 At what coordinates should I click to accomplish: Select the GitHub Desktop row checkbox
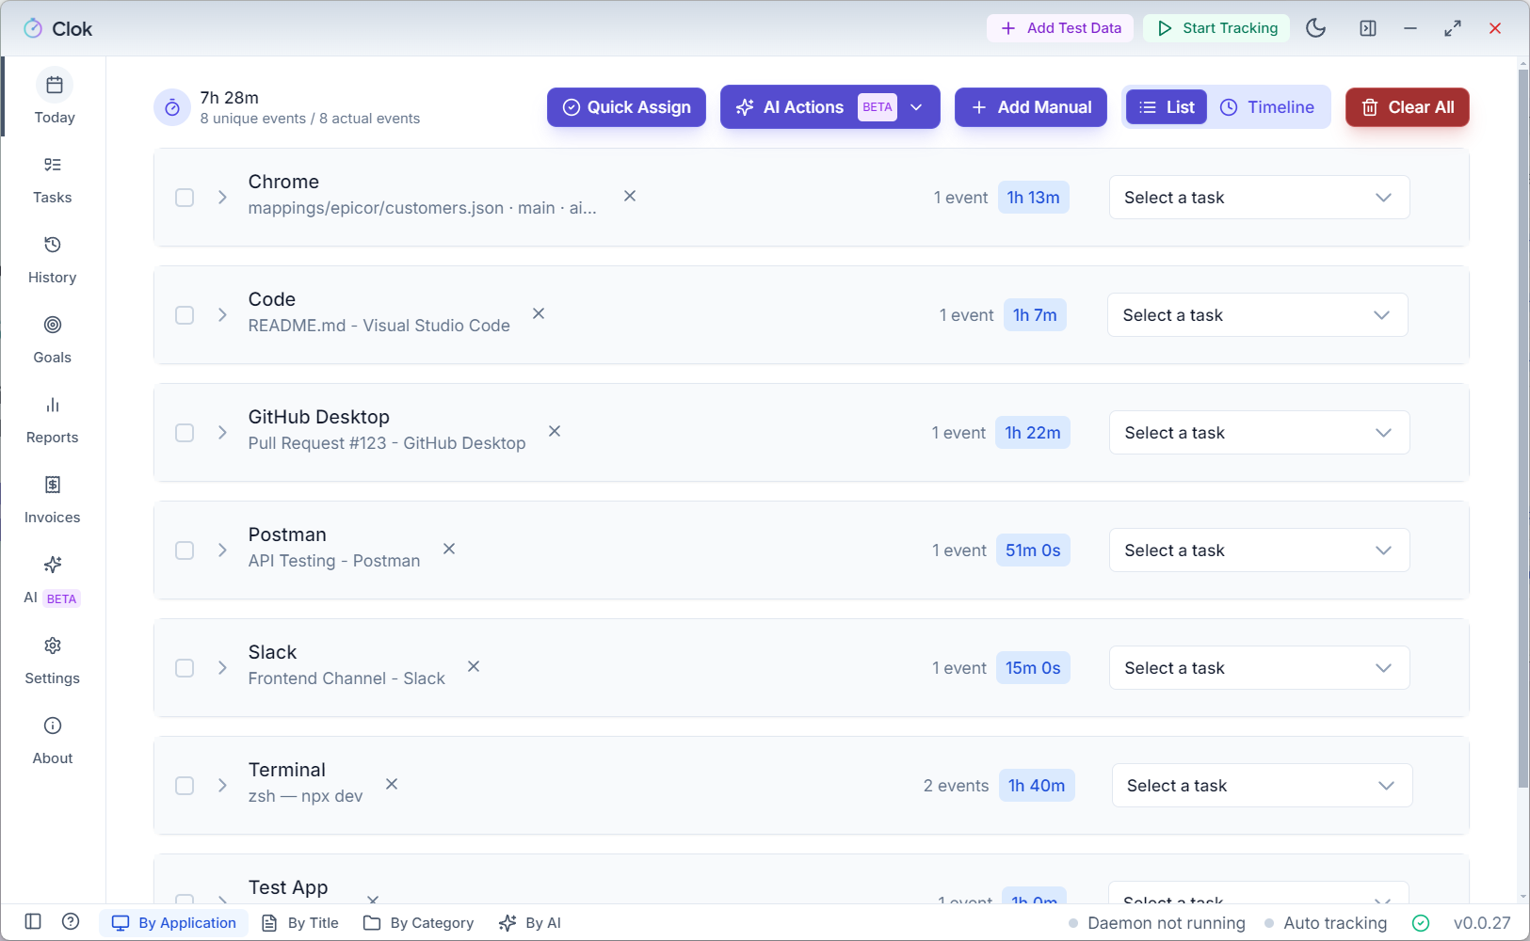[x=185, y=433]
